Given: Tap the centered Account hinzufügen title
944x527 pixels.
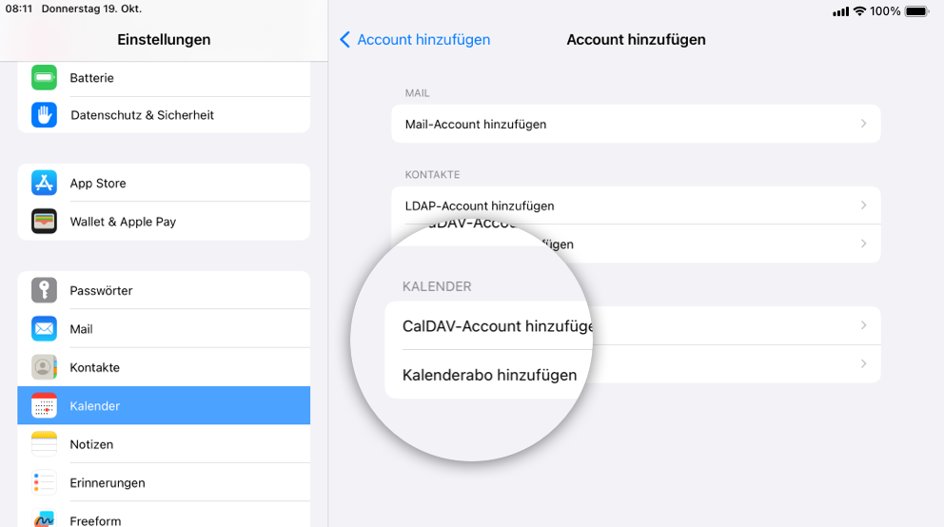Looking at the screenshot, I should click(636, 40).
